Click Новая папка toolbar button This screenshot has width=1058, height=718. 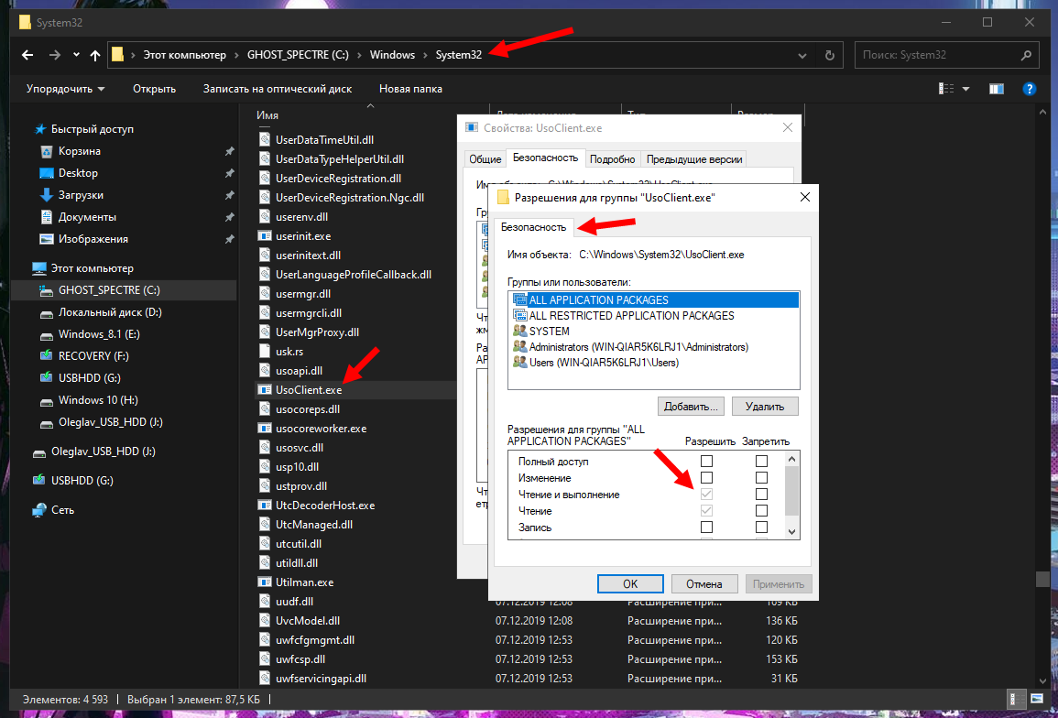click(410, 89)
